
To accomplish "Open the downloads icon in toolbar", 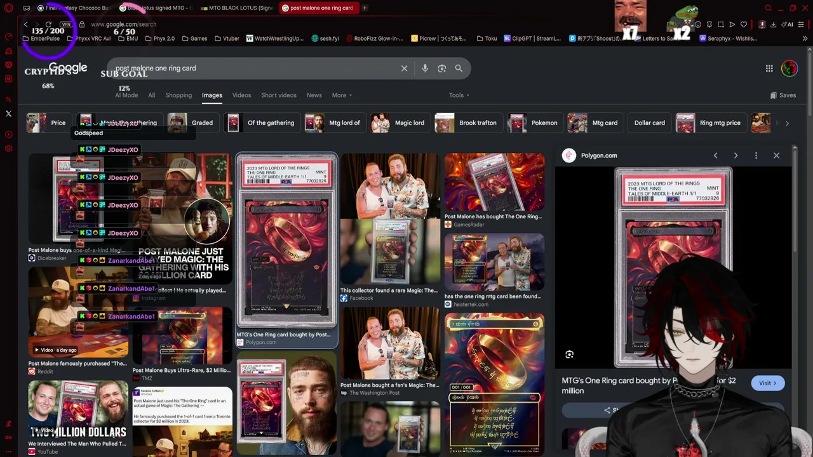I will pos(774,24).
